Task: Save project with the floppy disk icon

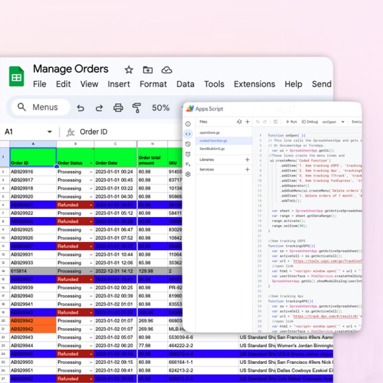Action: coord(275,122)
